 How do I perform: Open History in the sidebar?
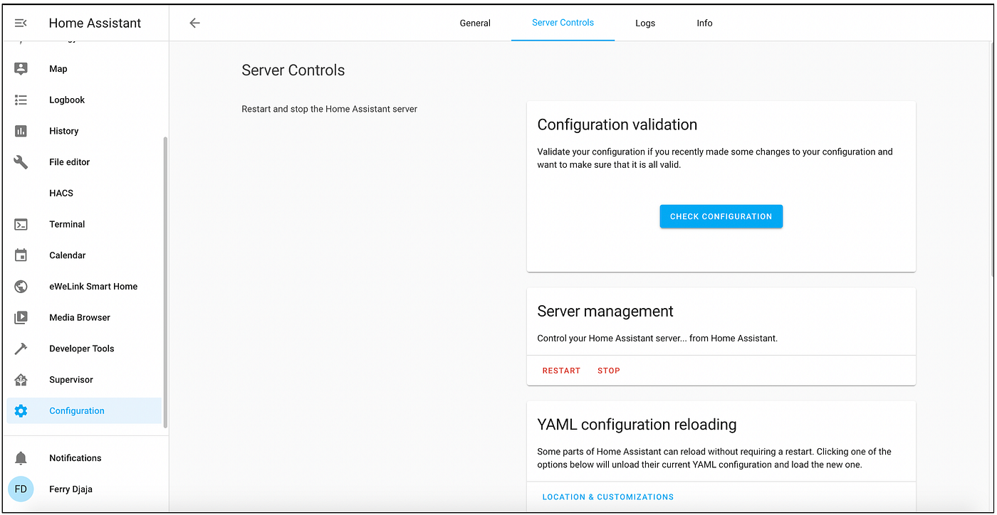pos(84,131)
